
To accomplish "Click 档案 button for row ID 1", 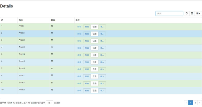I will tap(87, 27).
